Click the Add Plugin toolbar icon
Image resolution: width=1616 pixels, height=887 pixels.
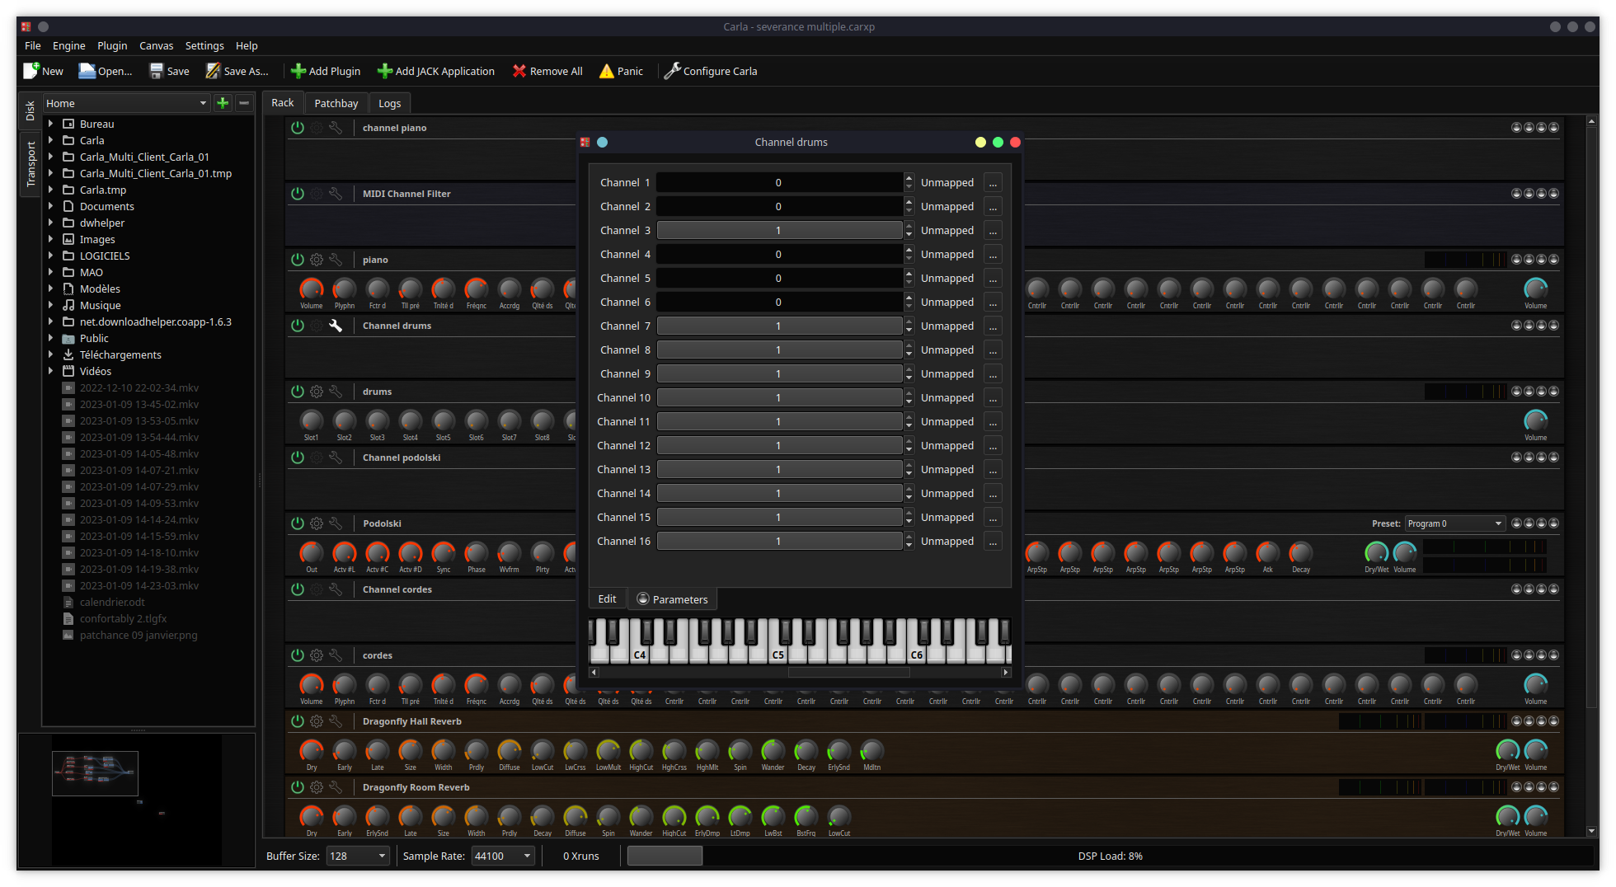pos(298,71)
